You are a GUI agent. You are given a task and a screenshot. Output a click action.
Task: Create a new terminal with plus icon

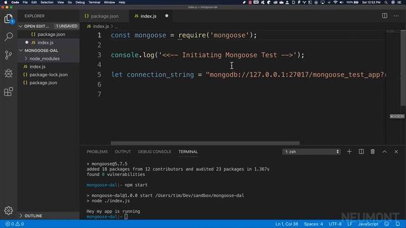(349, 152)
